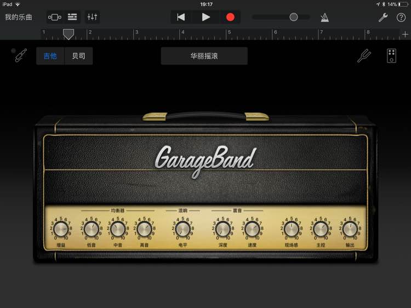Add song section with plus icon
This screenshot has height=308, width=411.
405,34
